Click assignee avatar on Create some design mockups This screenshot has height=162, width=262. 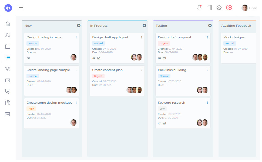73,123
